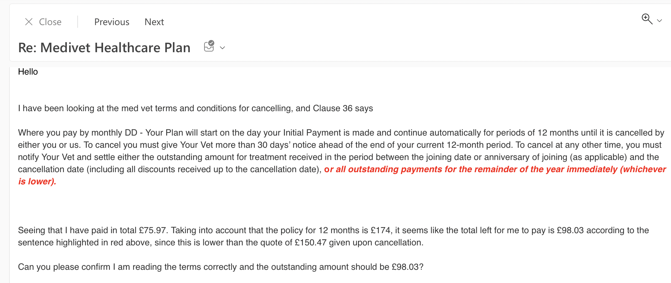The image size is (671, 283).
Task: Click the red 'is lower).' text
Action: tap(37, 182)
